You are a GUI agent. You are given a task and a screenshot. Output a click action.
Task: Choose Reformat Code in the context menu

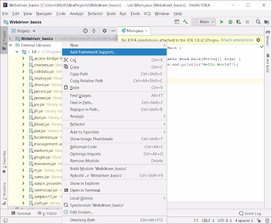point(114,147)
